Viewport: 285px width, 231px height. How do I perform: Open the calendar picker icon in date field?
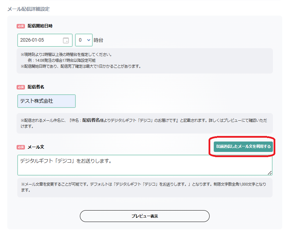click(x=66, y=40)
